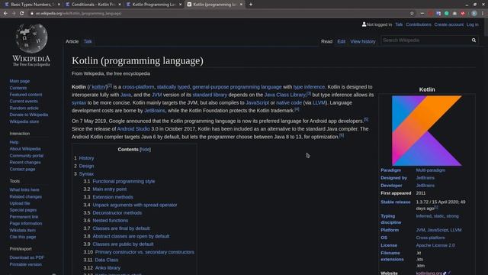
Task: Open user Talk link in header
Action: click(399, 24)
